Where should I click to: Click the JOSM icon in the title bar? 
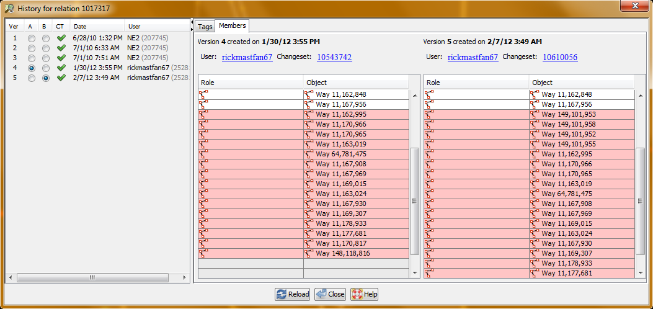coord(9,7)
